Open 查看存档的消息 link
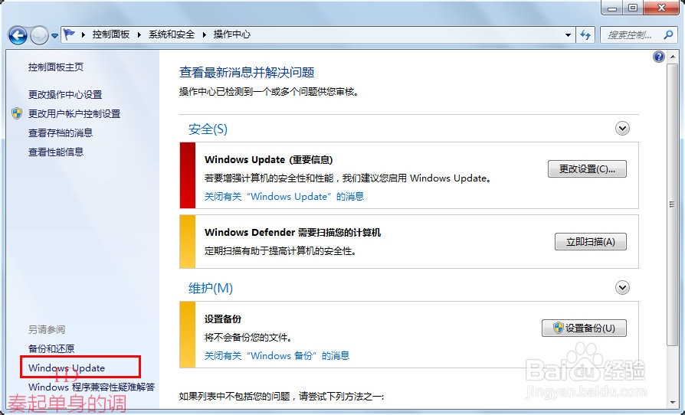 [61, 132]
